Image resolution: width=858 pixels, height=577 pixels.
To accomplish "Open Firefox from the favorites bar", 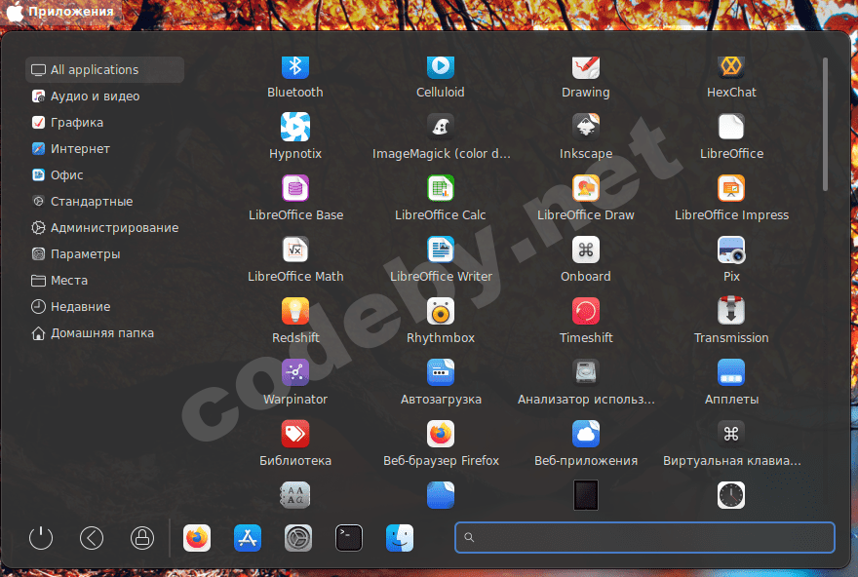I will [197, 537].
